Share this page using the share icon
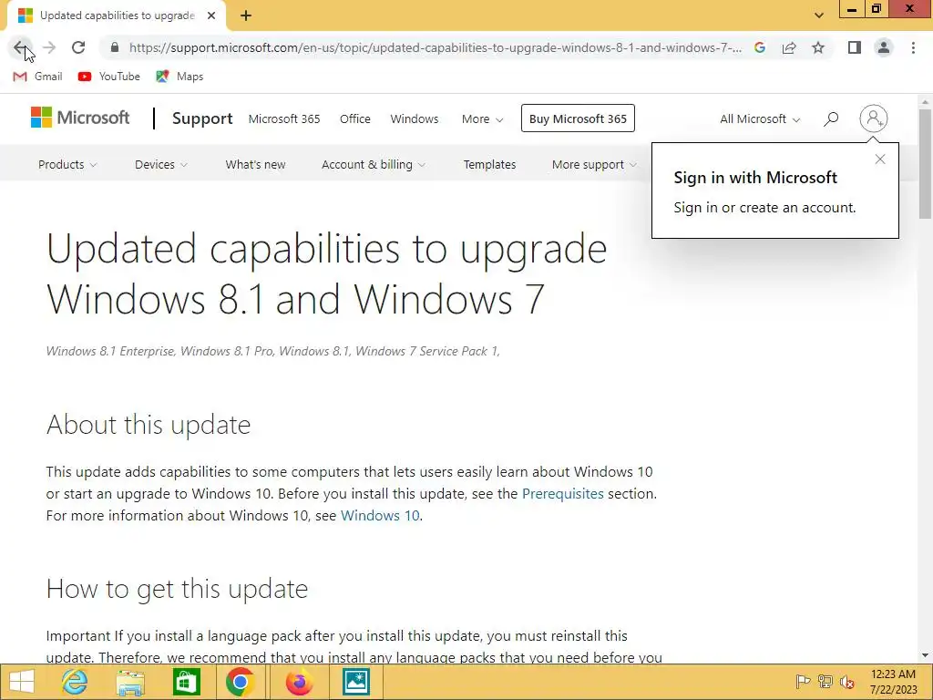Viewport: 933px width, 700px height. tap(789, 47)
